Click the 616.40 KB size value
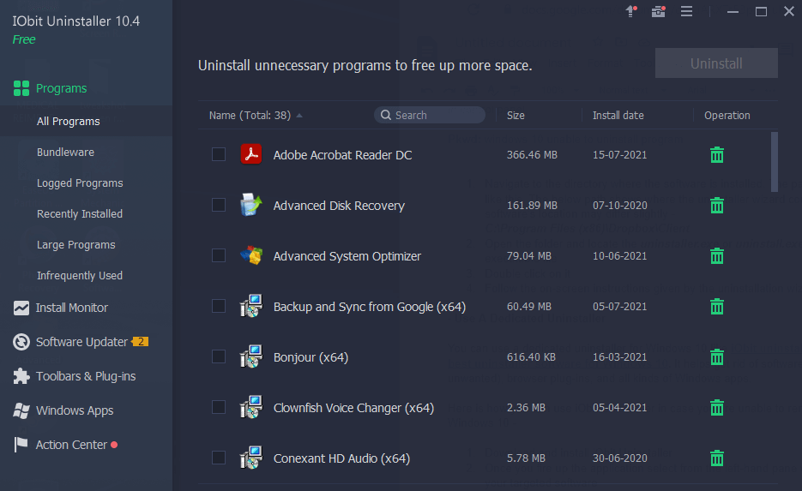 click(531, 357)
